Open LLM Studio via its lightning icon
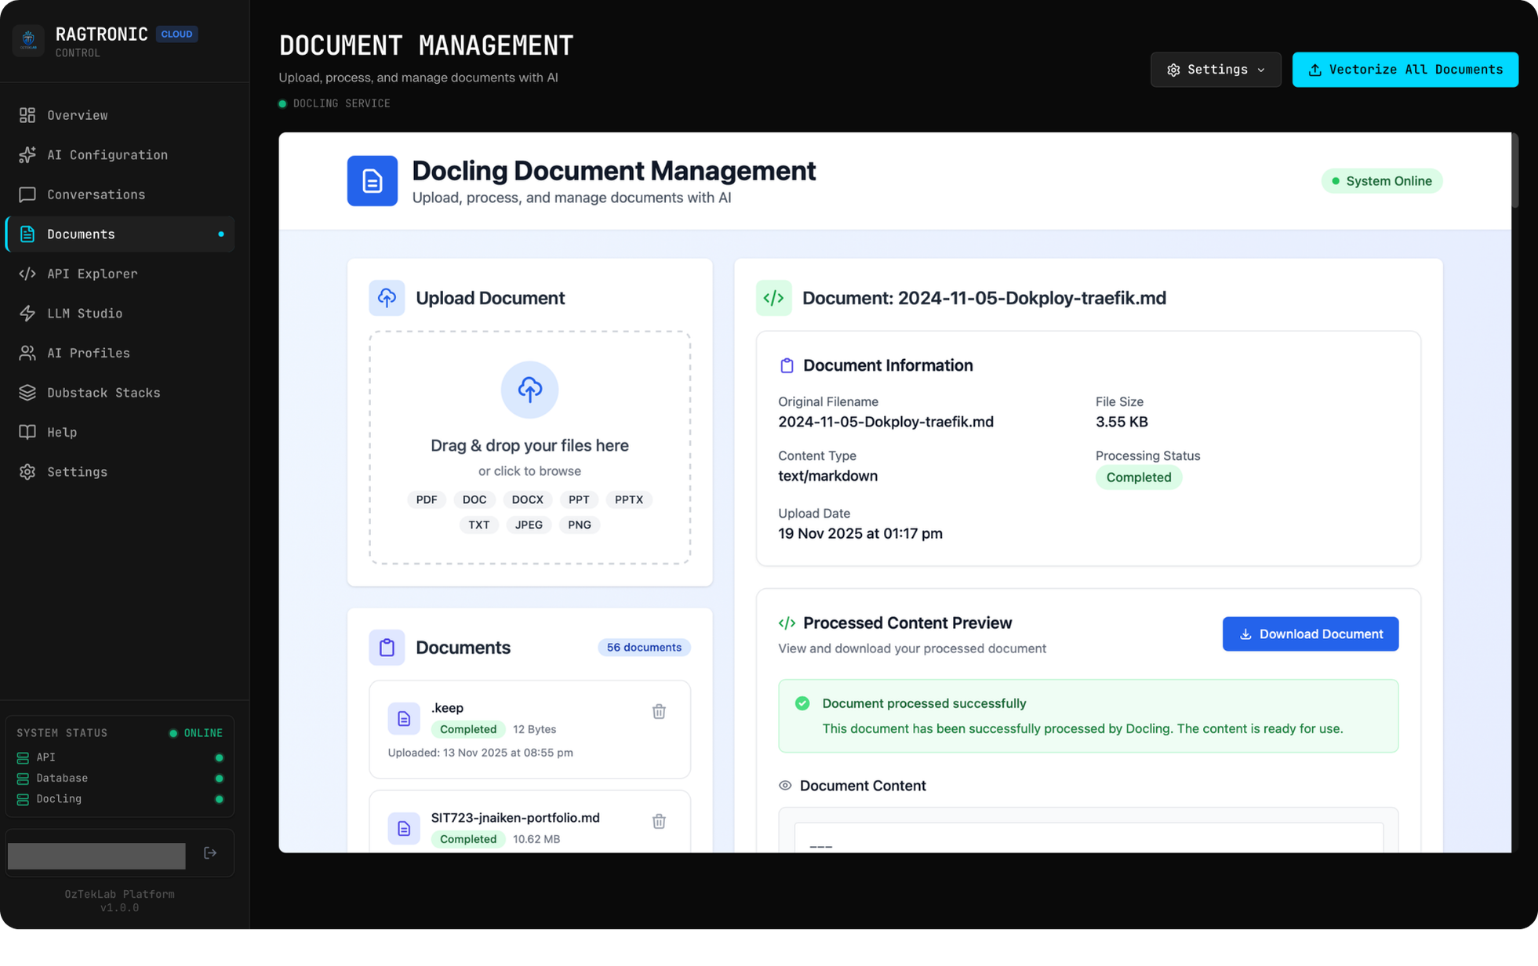This screenshot has height=966, width=1538. (x=27, y=313)
